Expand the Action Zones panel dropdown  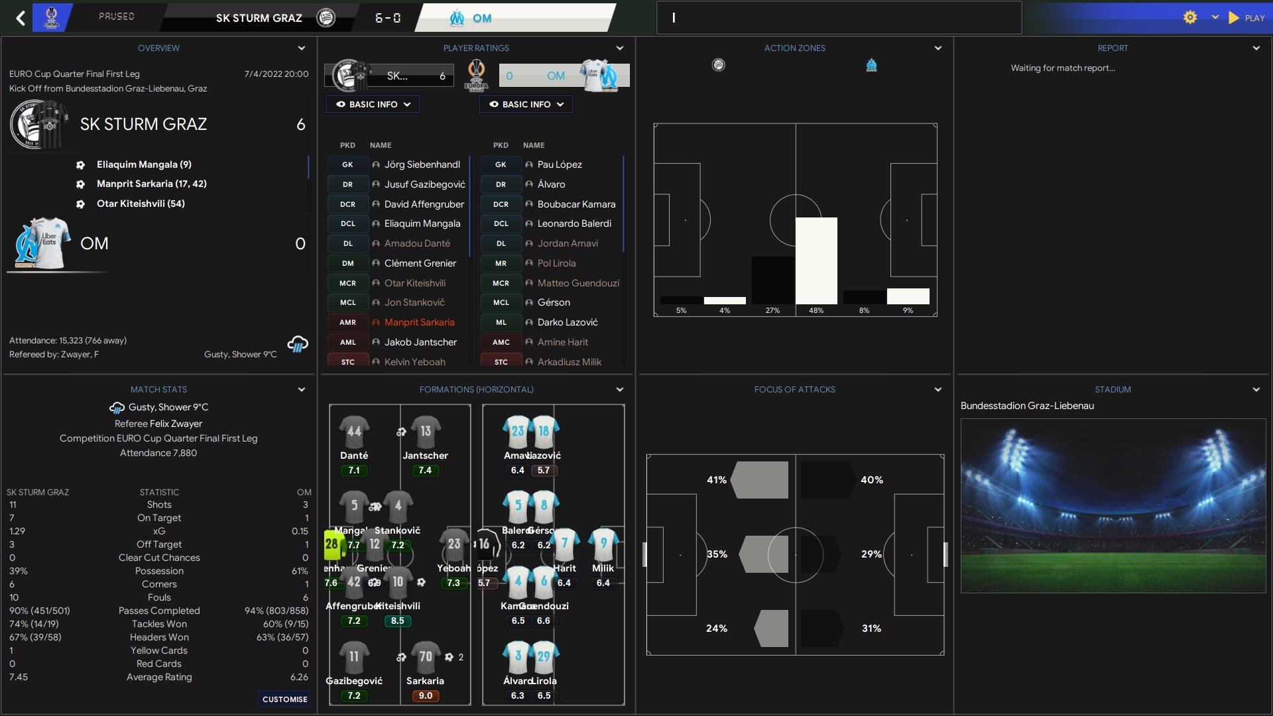[938, 48]
